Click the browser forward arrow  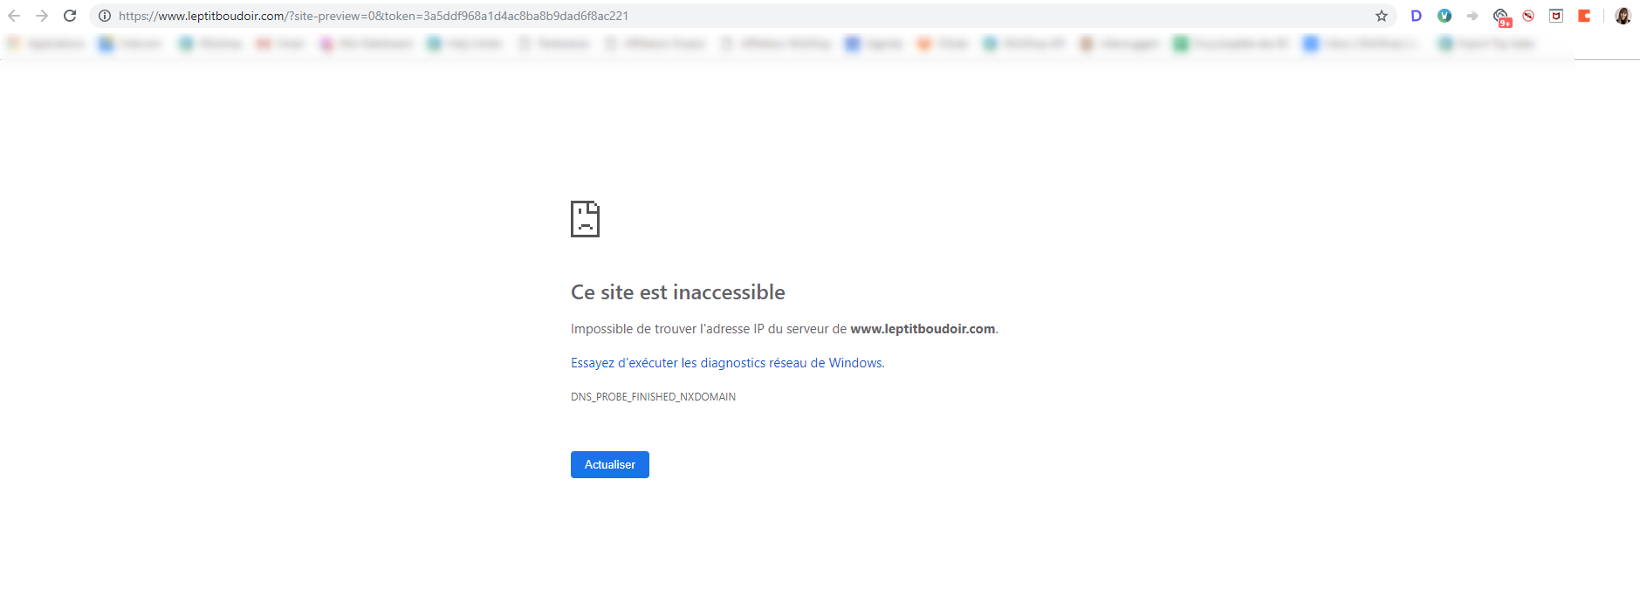(x=42, y=16)
